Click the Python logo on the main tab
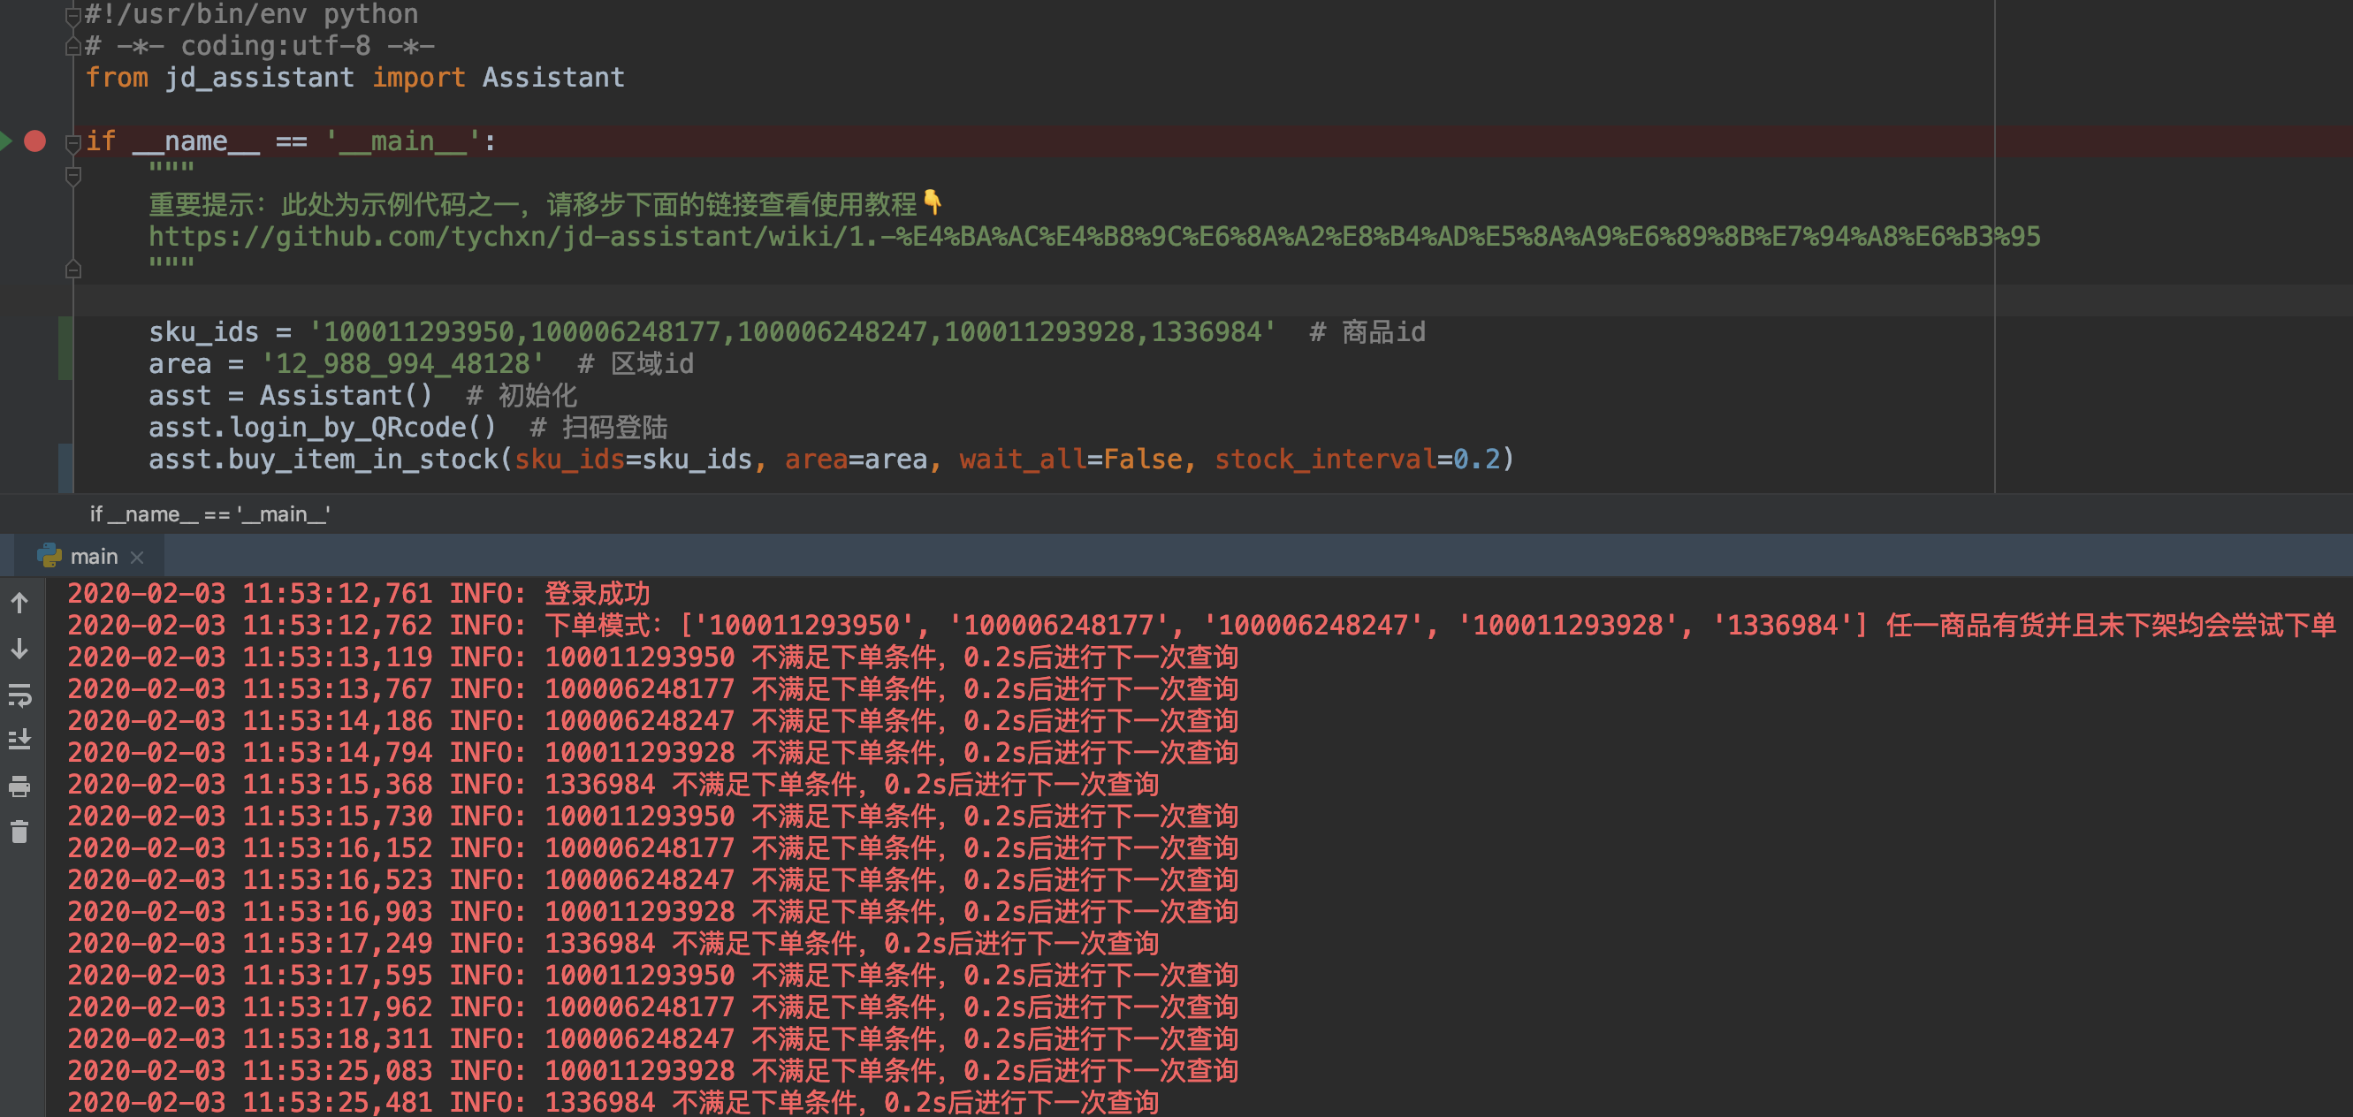 (48, 555)
